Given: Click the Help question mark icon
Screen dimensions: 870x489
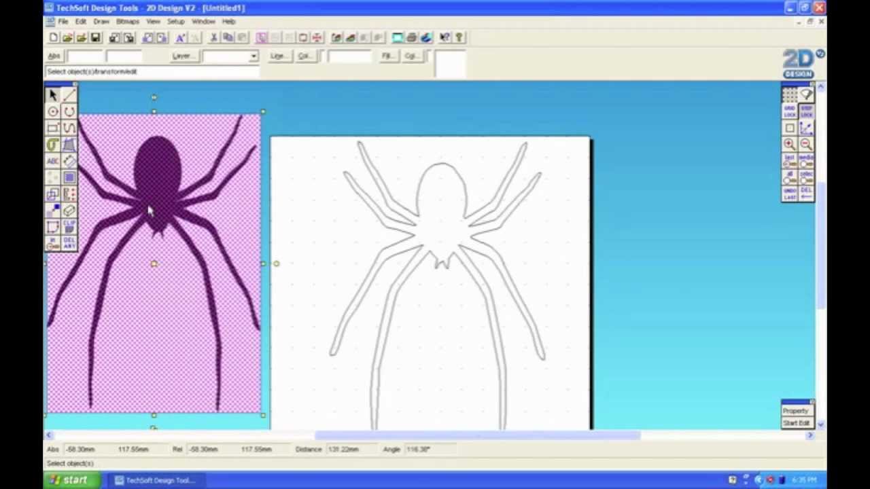Looking at the screenshot, I should [x=459, y=37].
